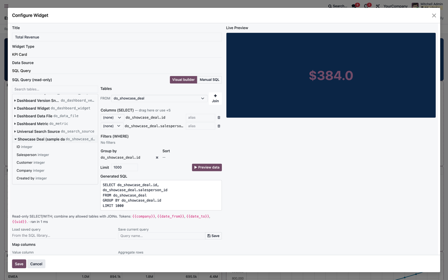Delete the do_showcase_deal.id column row
The height and width of the screenshot is (280, 448).
coord(219,117)
